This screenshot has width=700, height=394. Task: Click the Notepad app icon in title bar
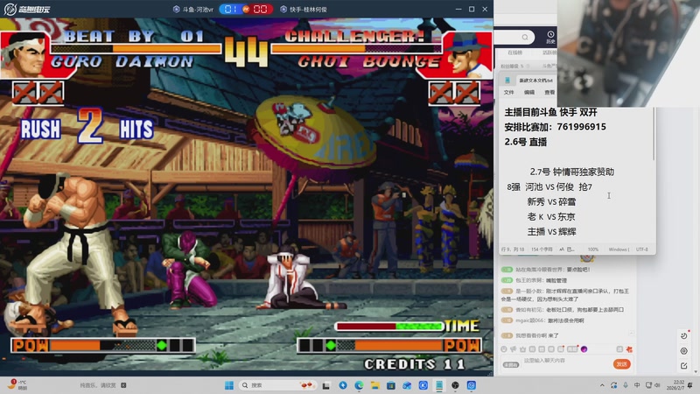[x=507, y=81]
